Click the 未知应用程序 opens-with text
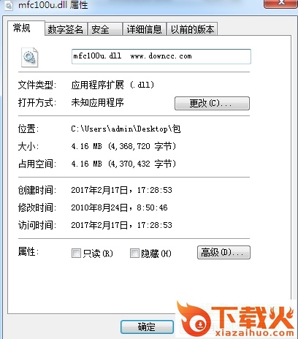298x339 pixels. tap(97, 102)
